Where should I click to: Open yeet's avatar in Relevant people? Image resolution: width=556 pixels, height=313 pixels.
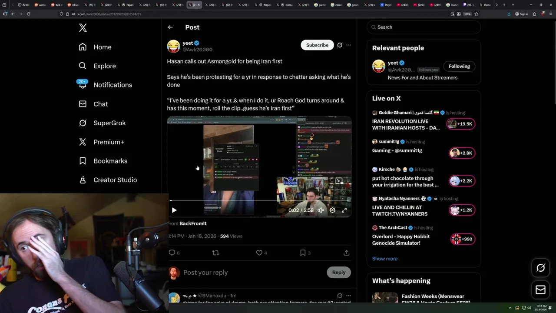[x=379, y=66]
